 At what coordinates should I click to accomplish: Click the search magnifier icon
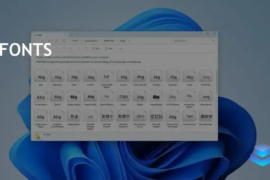213,41
